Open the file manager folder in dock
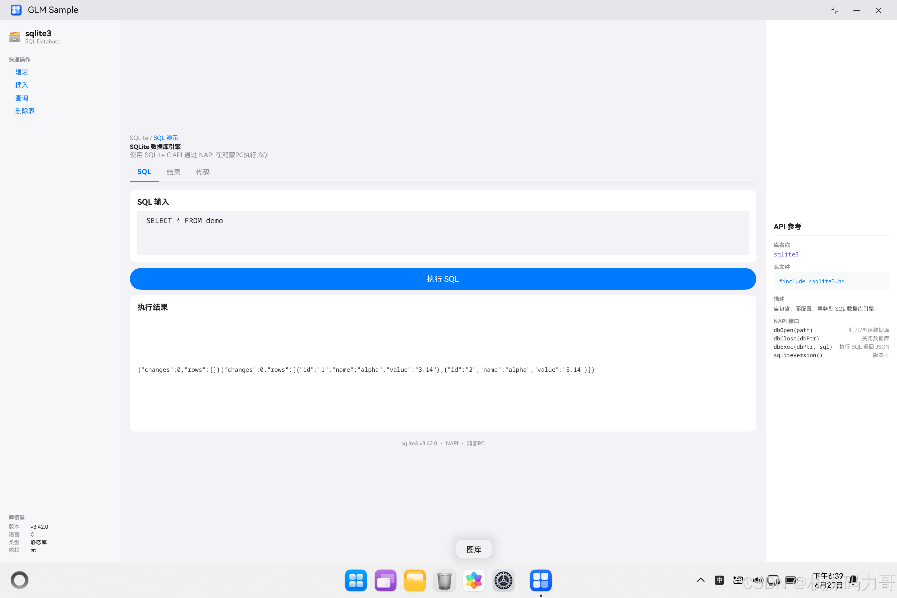897x598 pixels. pyautogui.click(x=415, y=580)
